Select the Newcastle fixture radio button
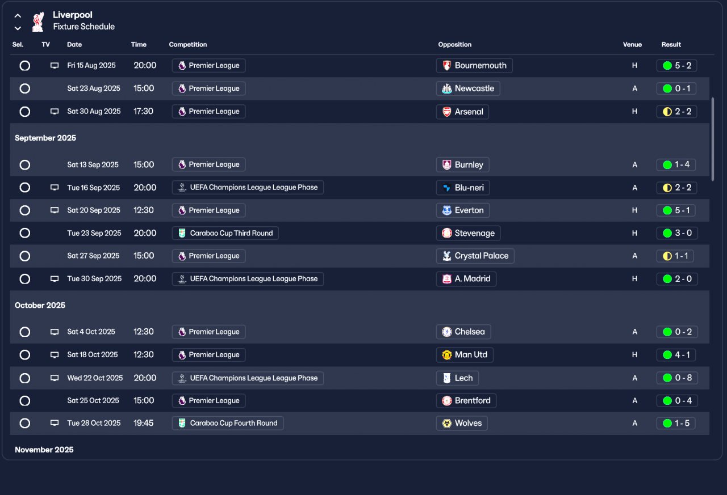This screenshot has height=495, width=727. 24,88
